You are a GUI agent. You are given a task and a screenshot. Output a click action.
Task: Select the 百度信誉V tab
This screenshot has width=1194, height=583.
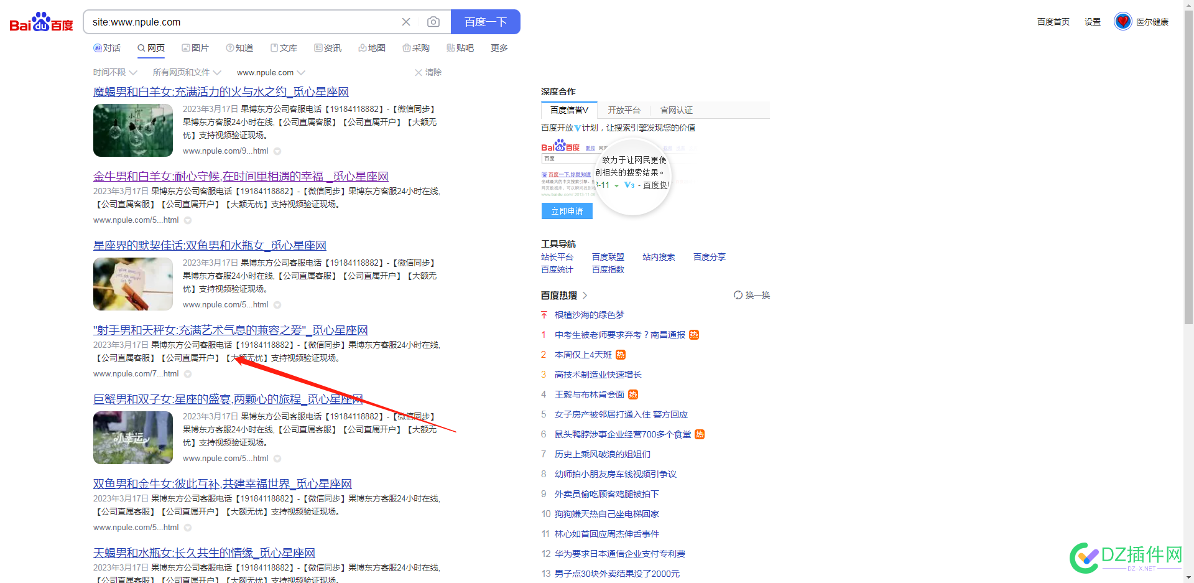569,110
